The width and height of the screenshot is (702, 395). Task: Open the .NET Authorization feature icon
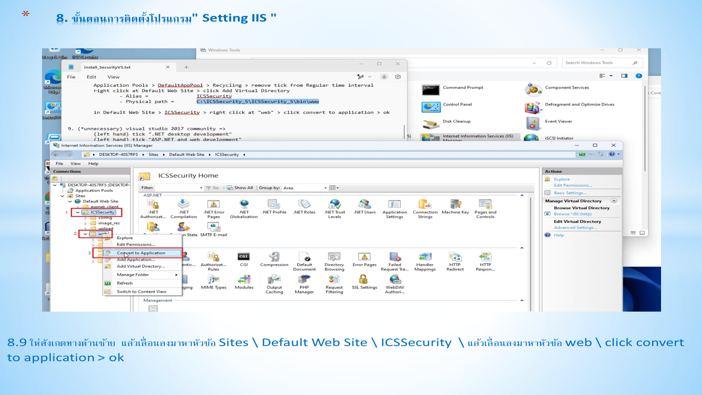pos(153,209)
